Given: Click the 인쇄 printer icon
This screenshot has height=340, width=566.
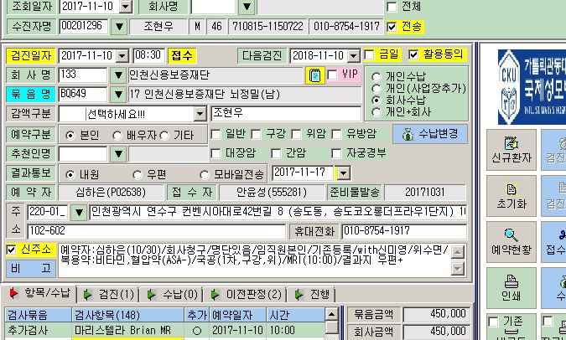Looking at the screenshot, I should click(x=511, y=288).
